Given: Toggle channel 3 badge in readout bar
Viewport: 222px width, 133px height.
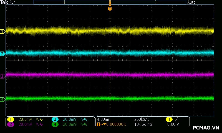Looking at the screenshot, I should coord(11,124).
